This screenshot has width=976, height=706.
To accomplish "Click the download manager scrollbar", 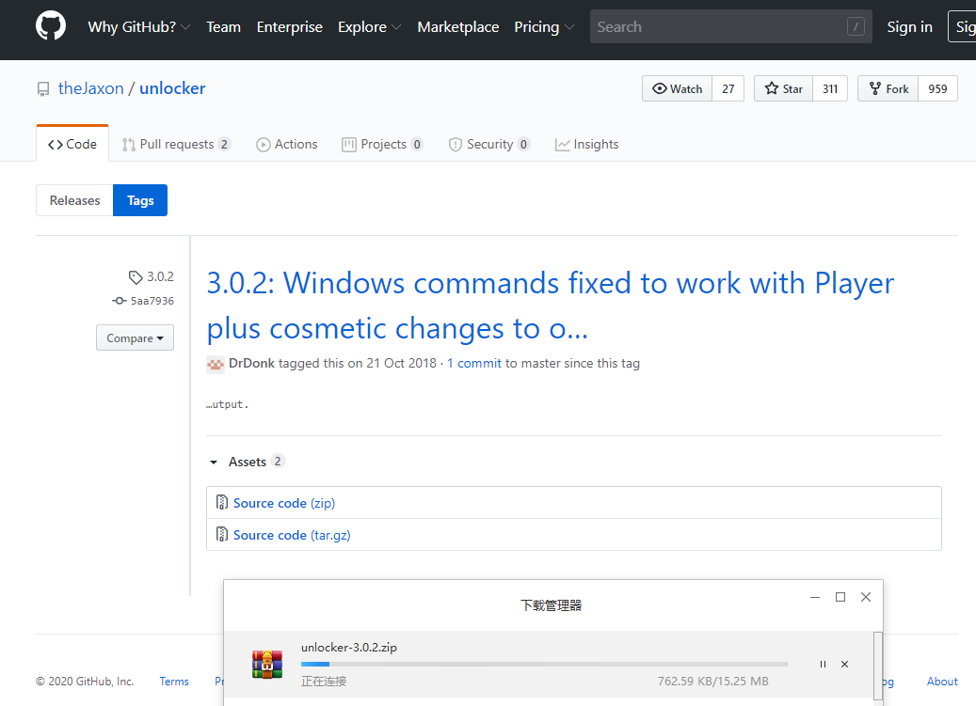I will [x=878, y=665].
